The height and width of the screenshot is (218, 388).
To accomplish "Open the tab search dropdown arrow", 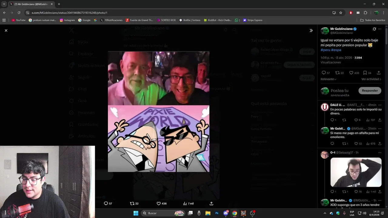I will tap(4, 4).
